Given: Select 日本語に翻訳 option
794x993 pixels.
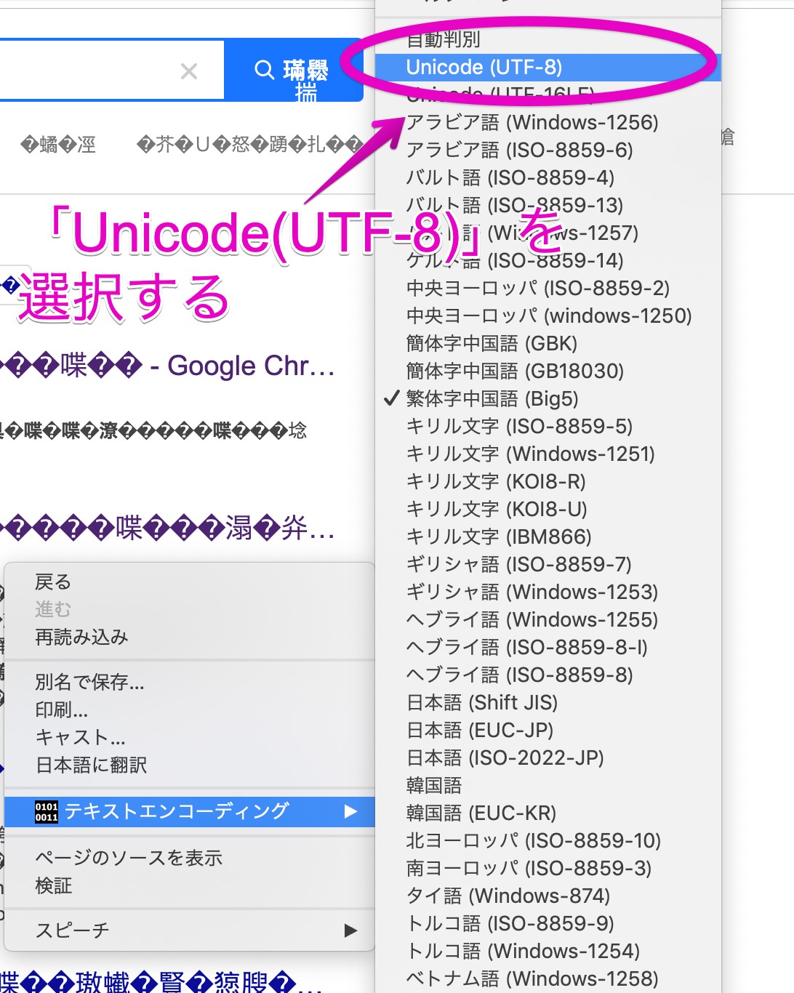Looking at the screenshot, I should (x=92, y=765).
